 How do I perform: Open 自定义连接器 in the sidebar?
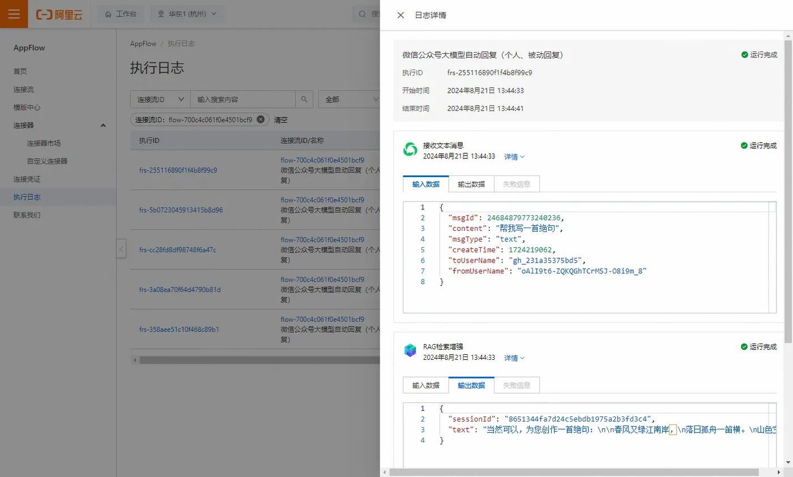[x=47, y=161]
